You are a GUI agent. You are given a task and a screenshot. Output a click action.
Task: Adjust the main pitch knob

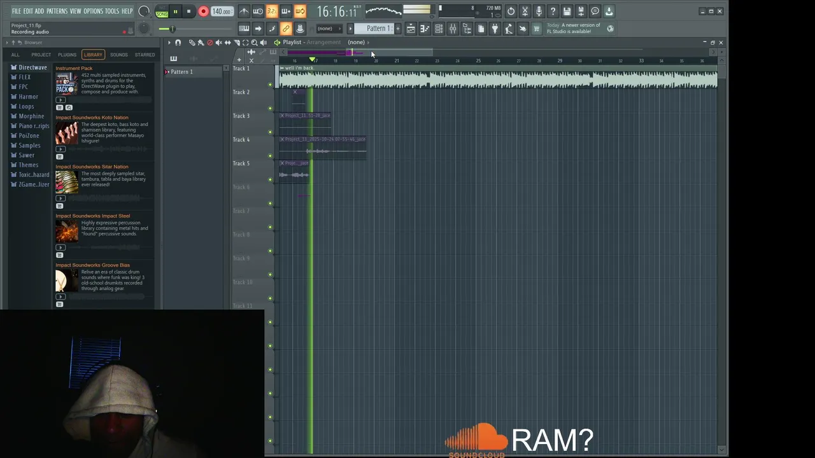[144, 28]
